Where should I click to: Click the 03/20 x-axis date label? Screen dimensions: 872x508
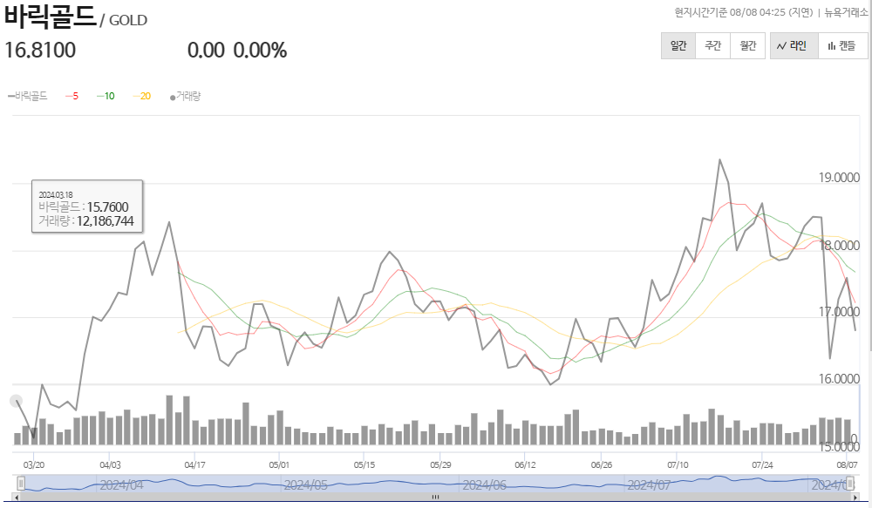pyautogui.click(x=34, y=464)
